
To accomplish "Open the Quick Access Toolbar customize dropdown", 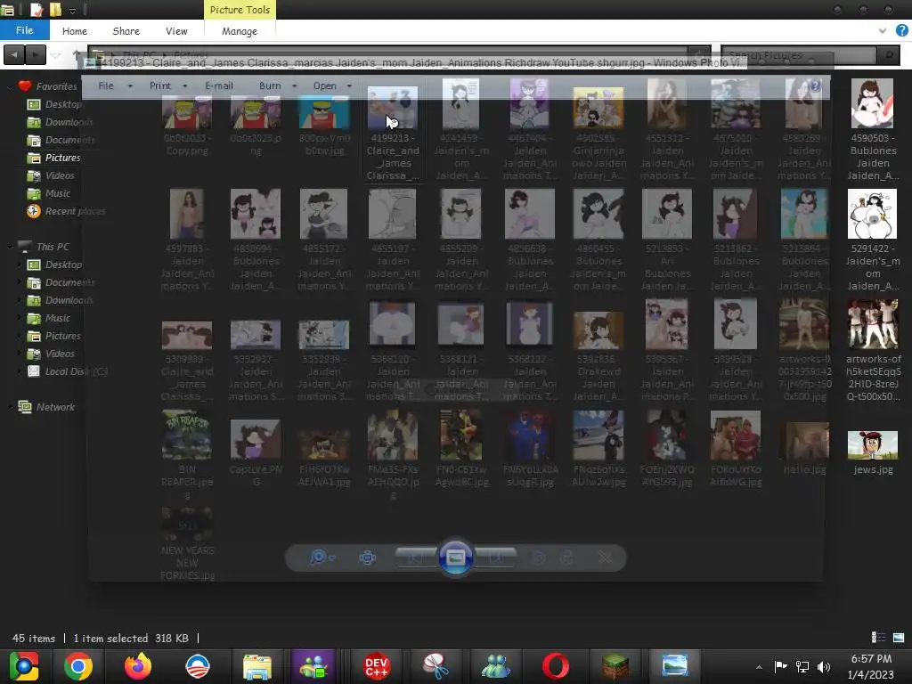I will point(73,10).
